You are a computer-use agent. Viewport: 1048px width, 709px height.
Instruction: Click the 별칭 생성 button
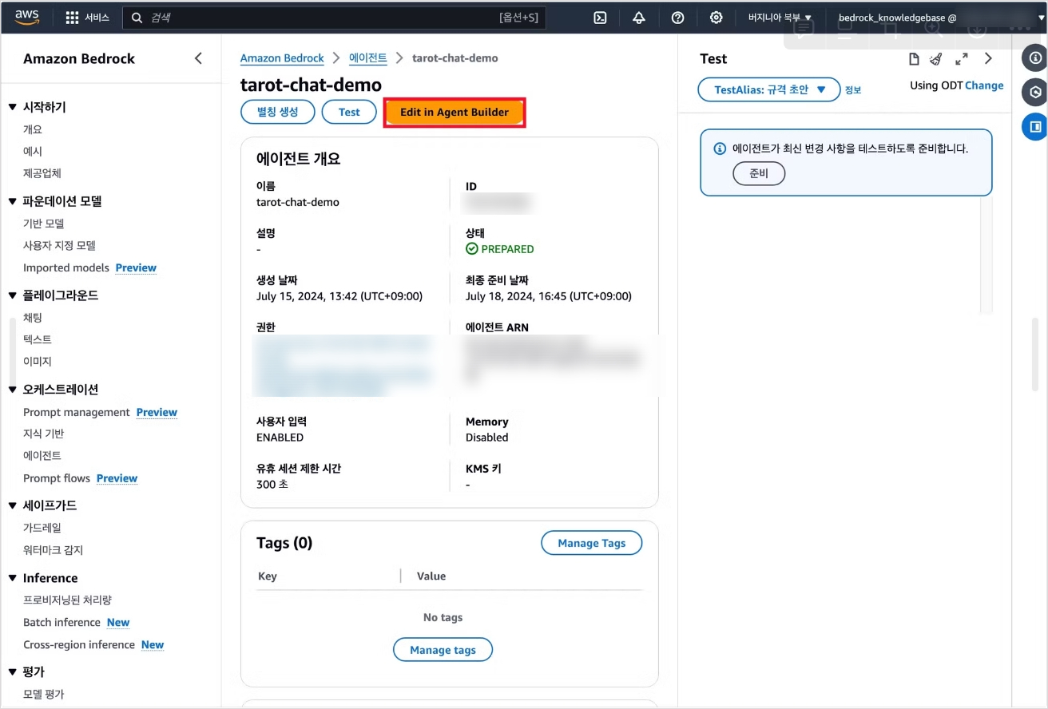pyautogui.click(x=278, y=112)
